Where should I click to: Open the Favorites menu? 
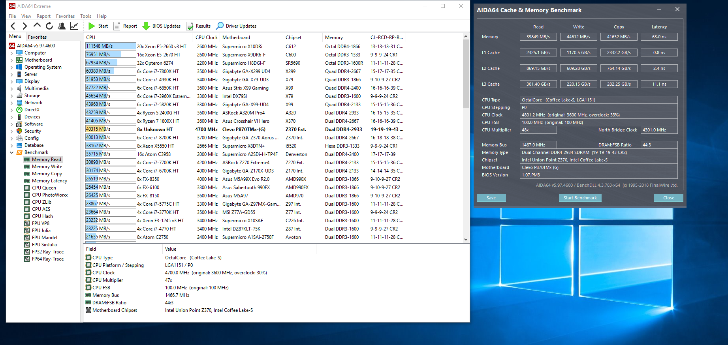coord(65,16)
